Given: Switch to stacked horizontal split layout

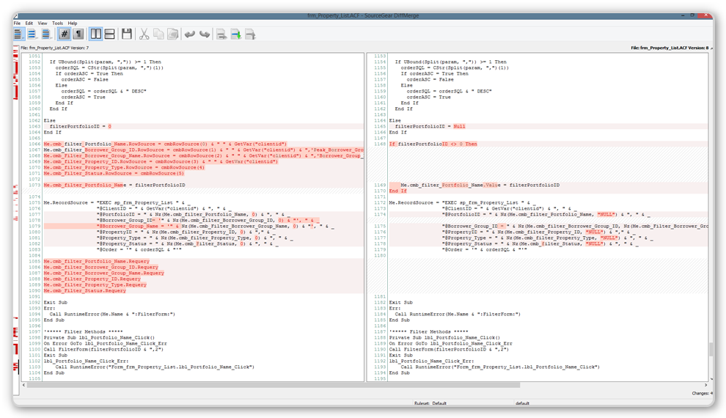Looking at the screenshot, I should point(109,34).
